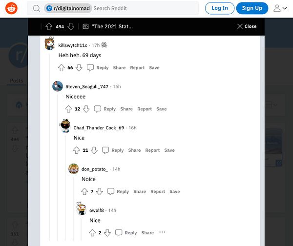Click the Search Reddit input field

(x=145, y=8)
